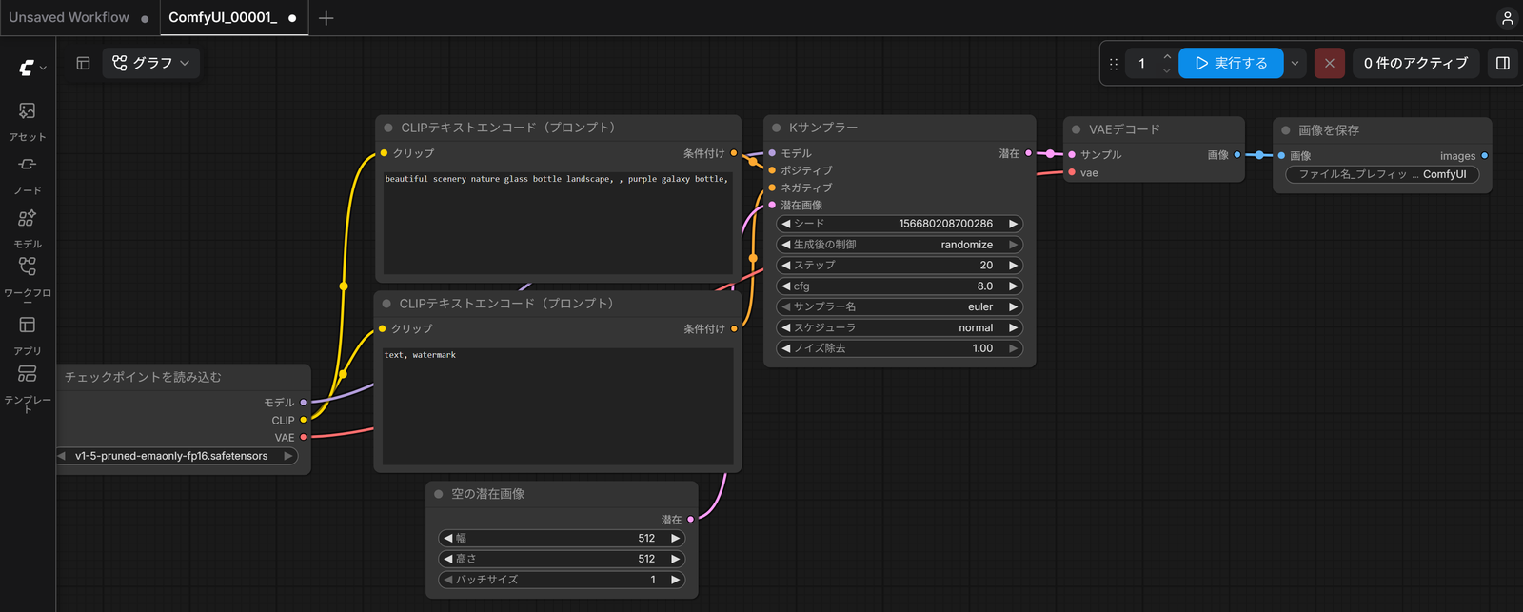This screenshot has height=612, width=1523.
Task: Collapse the Kサンプラー node with its dot
Action: pyautogui.click(x=777, y=128)
